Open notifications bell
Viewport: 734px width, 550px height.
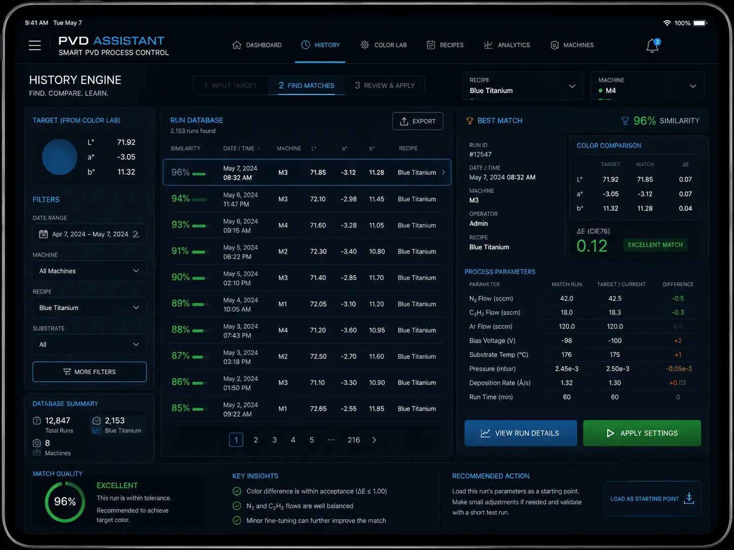pyautogui.click(x=652, y=46)
